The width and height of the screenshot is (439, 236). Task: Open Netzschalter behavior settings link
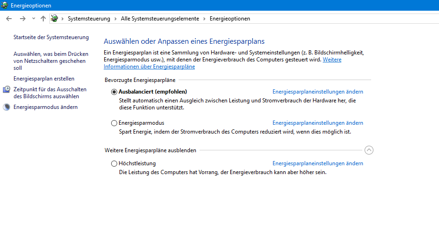(x=51, y=61)
